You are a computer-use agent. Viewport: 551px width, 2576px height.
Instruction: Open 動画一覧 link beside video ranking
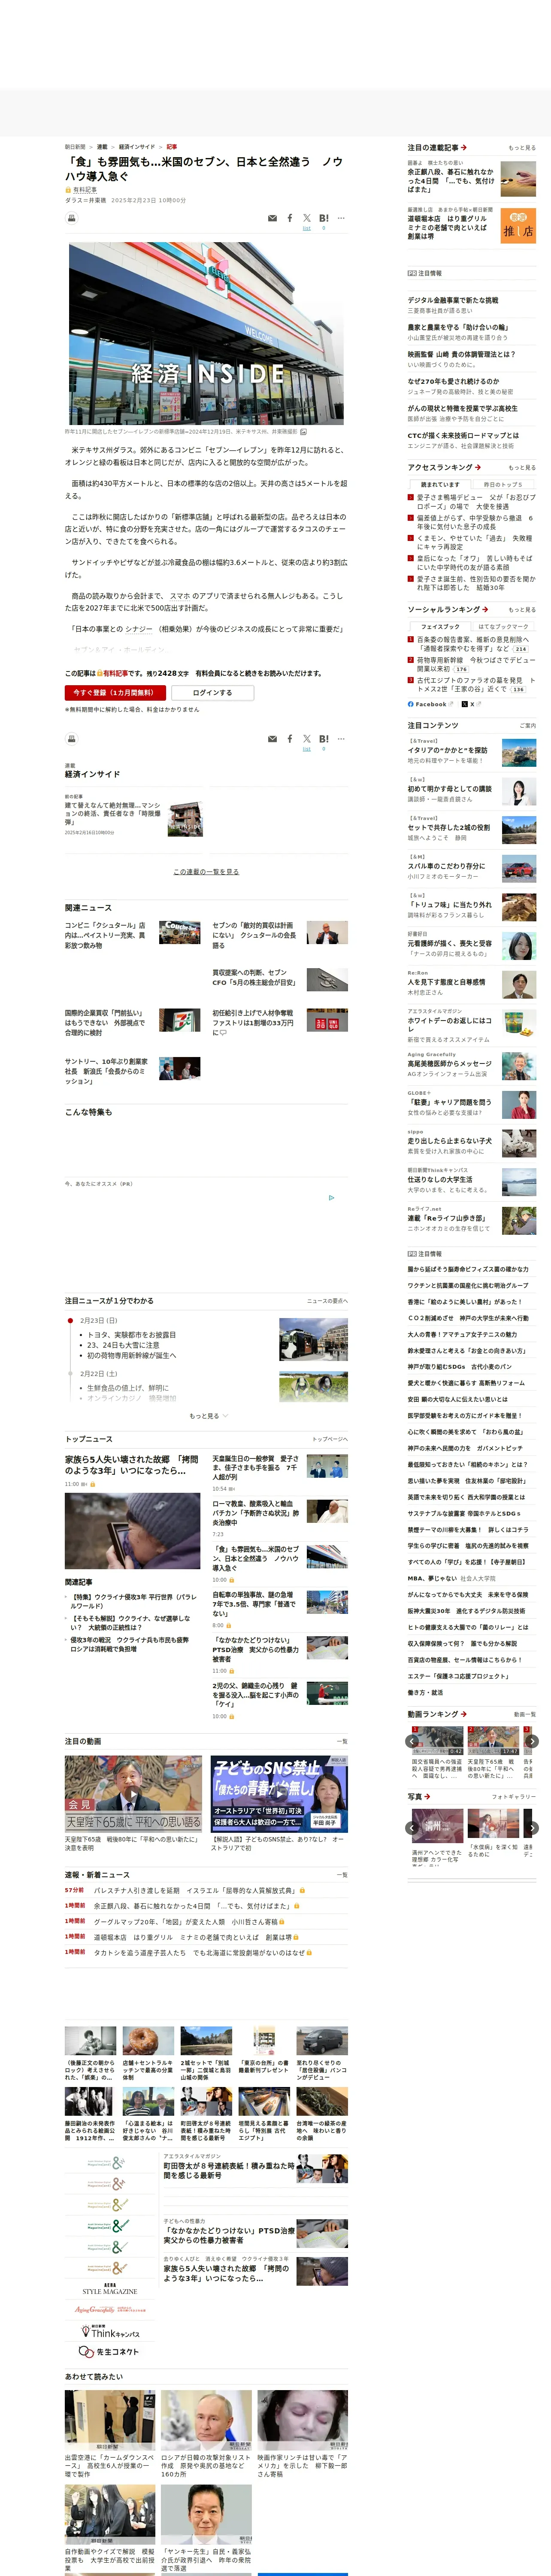click(525, 1714)
